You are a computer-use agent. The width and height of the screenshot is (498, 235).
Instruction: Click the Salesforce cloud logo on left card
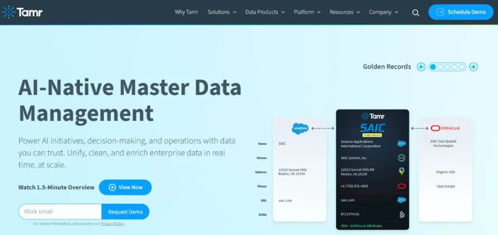(x=300, y=128)
